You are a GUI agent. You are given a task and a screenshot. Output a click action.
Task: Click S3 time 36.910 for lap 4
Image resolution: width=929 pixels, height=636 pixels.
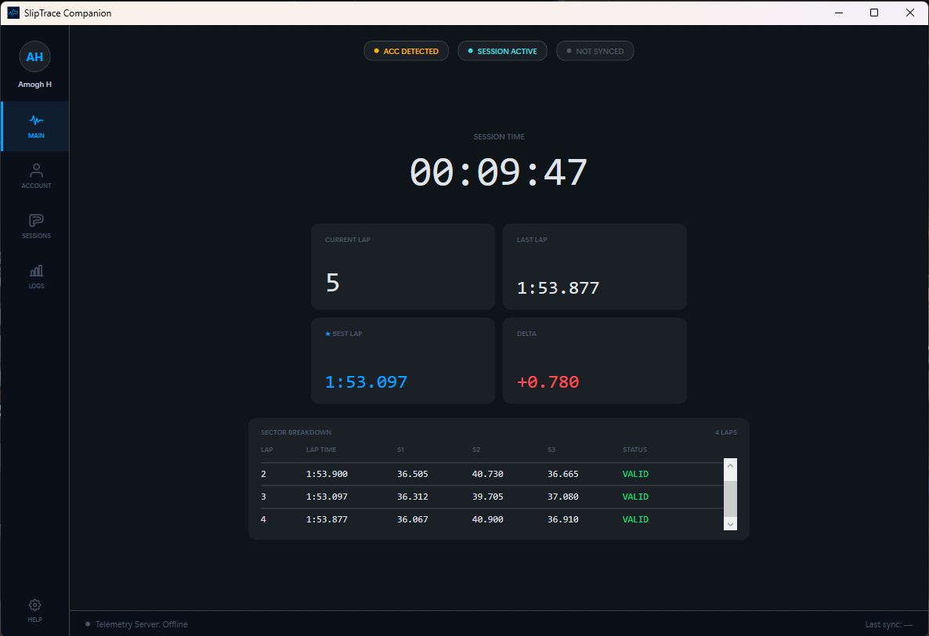click(563, 519)
